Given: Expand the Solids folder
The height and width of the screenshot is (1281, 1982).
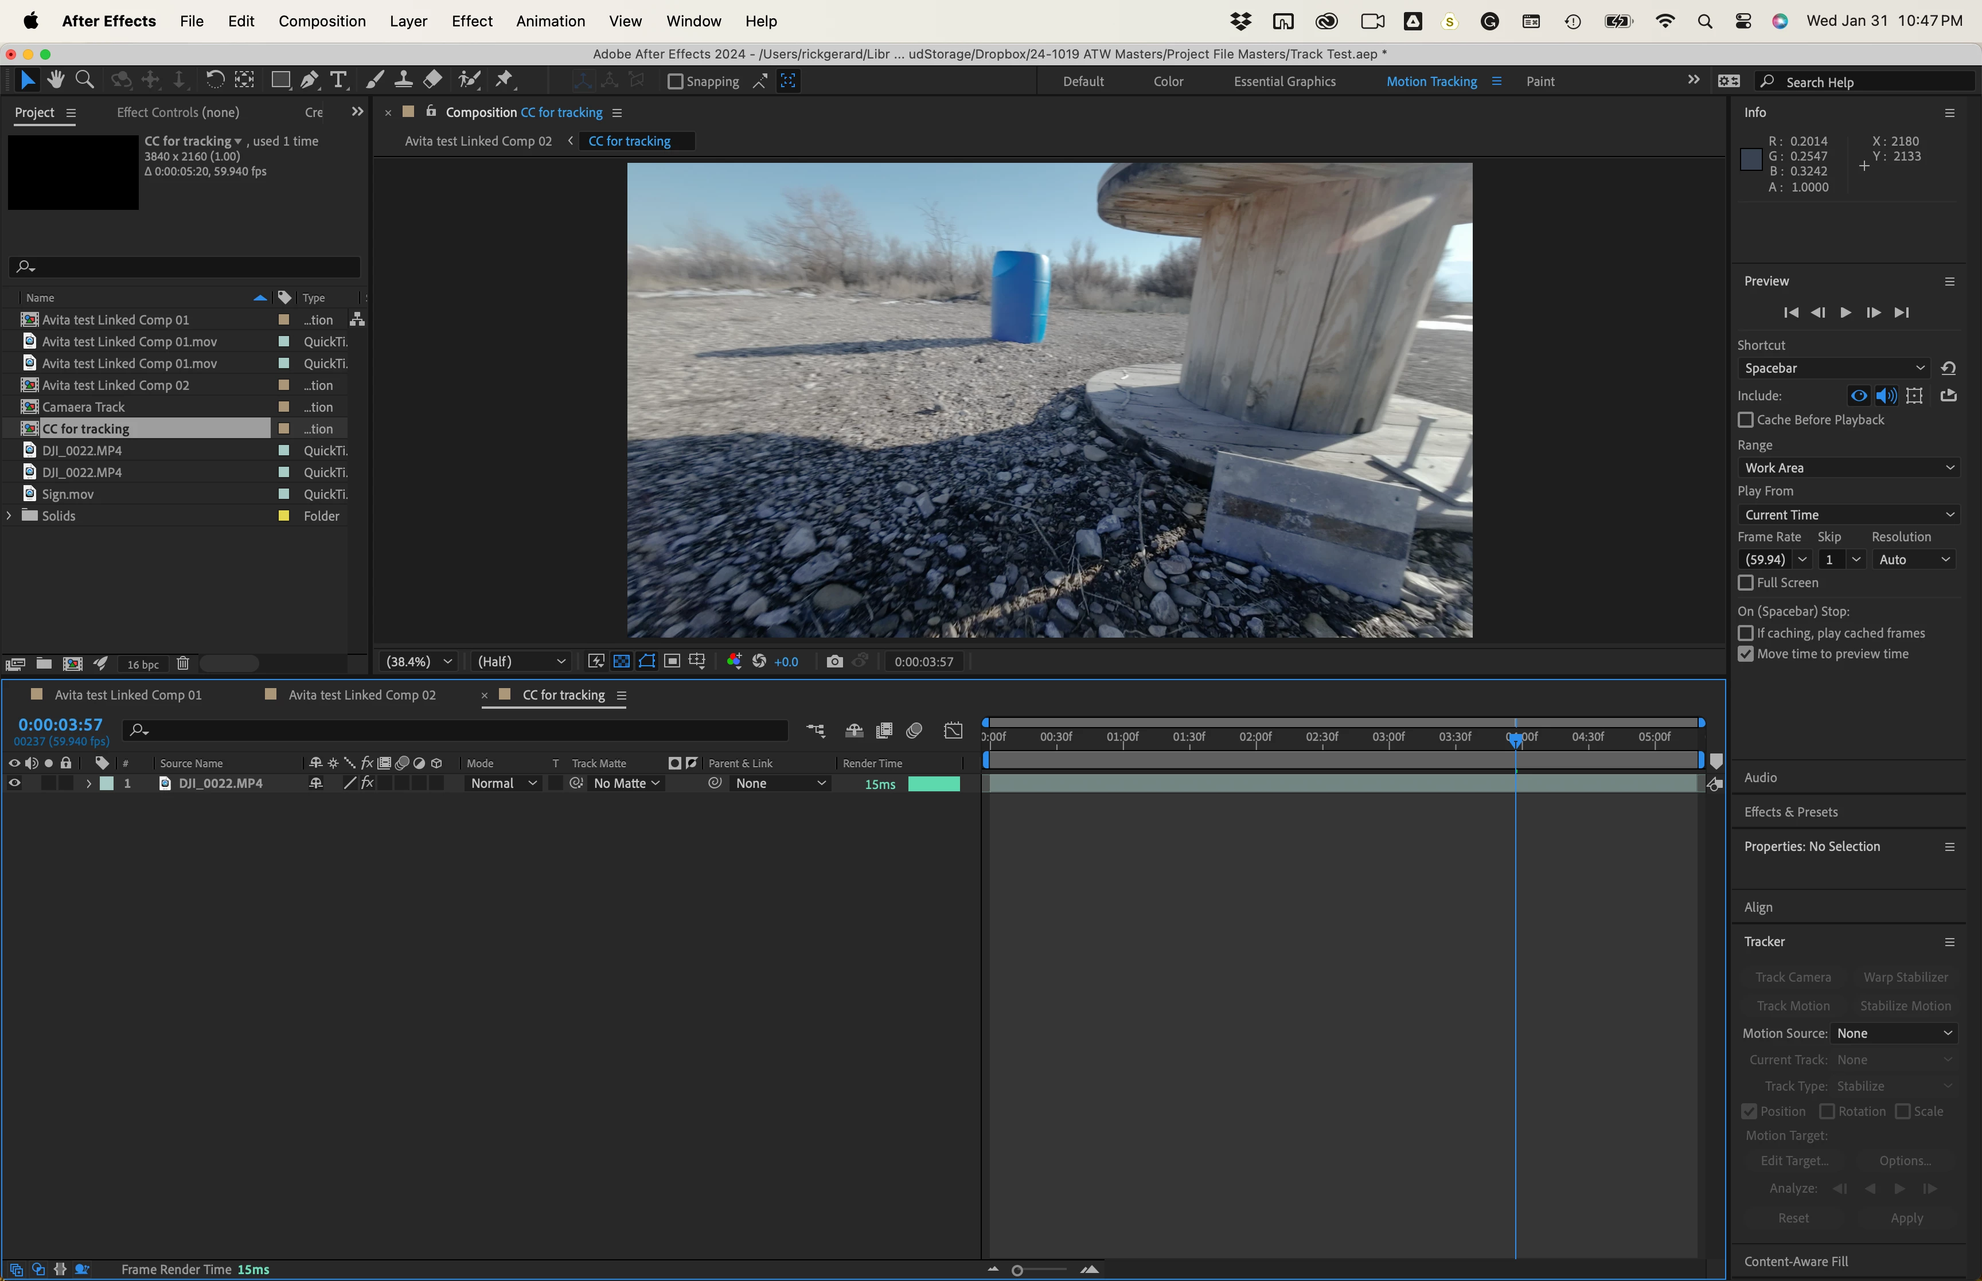Looking at the screenshot, I should tap(9, 515).
